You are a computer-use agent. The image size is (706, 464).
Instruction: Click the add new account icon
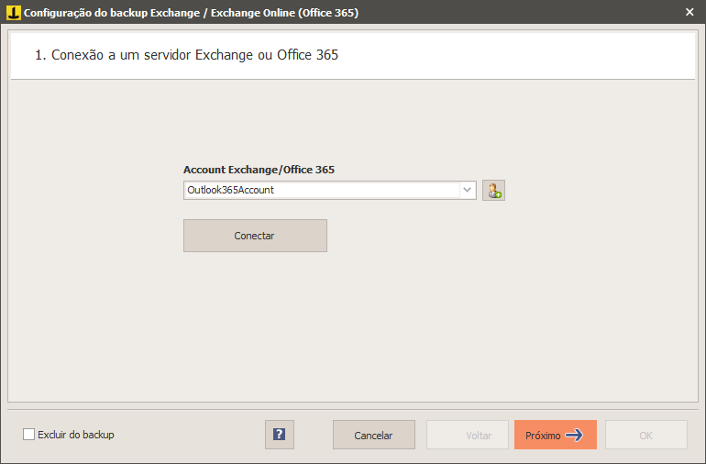493,190
